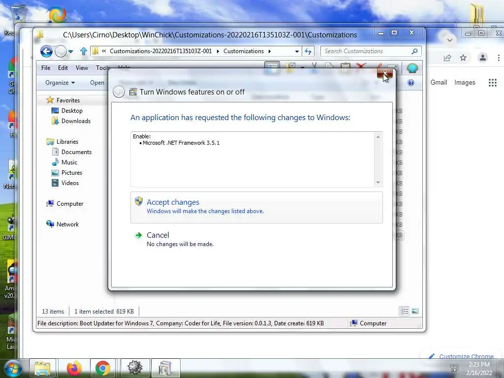The image size is (504, 378).
Task: Launch Firefox from taskbar
Action: (x=74, y=368)
